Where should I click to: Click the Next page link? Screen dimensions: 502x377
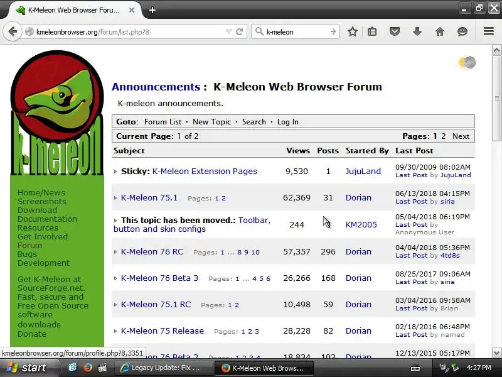click(461, 136)
